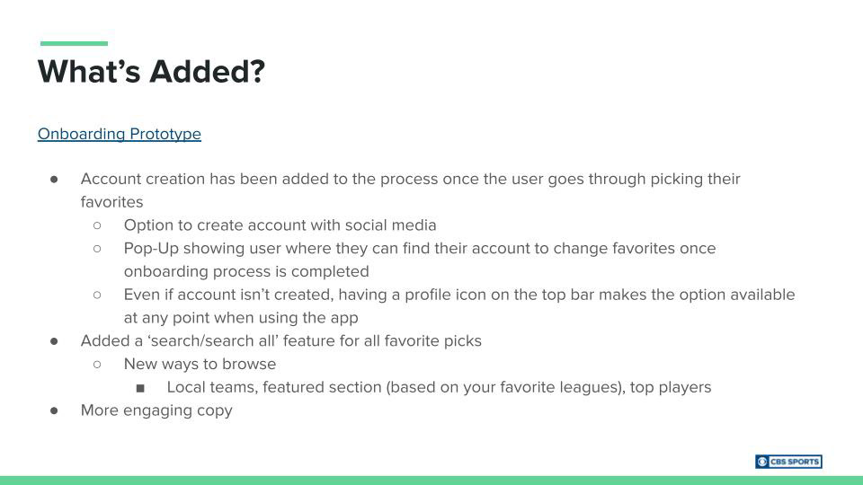The width and height of the screenshot is (863, 485).
Task: Click the "Pop-Up showing user" sub-bullet text
Action: (x=419, y=248)
